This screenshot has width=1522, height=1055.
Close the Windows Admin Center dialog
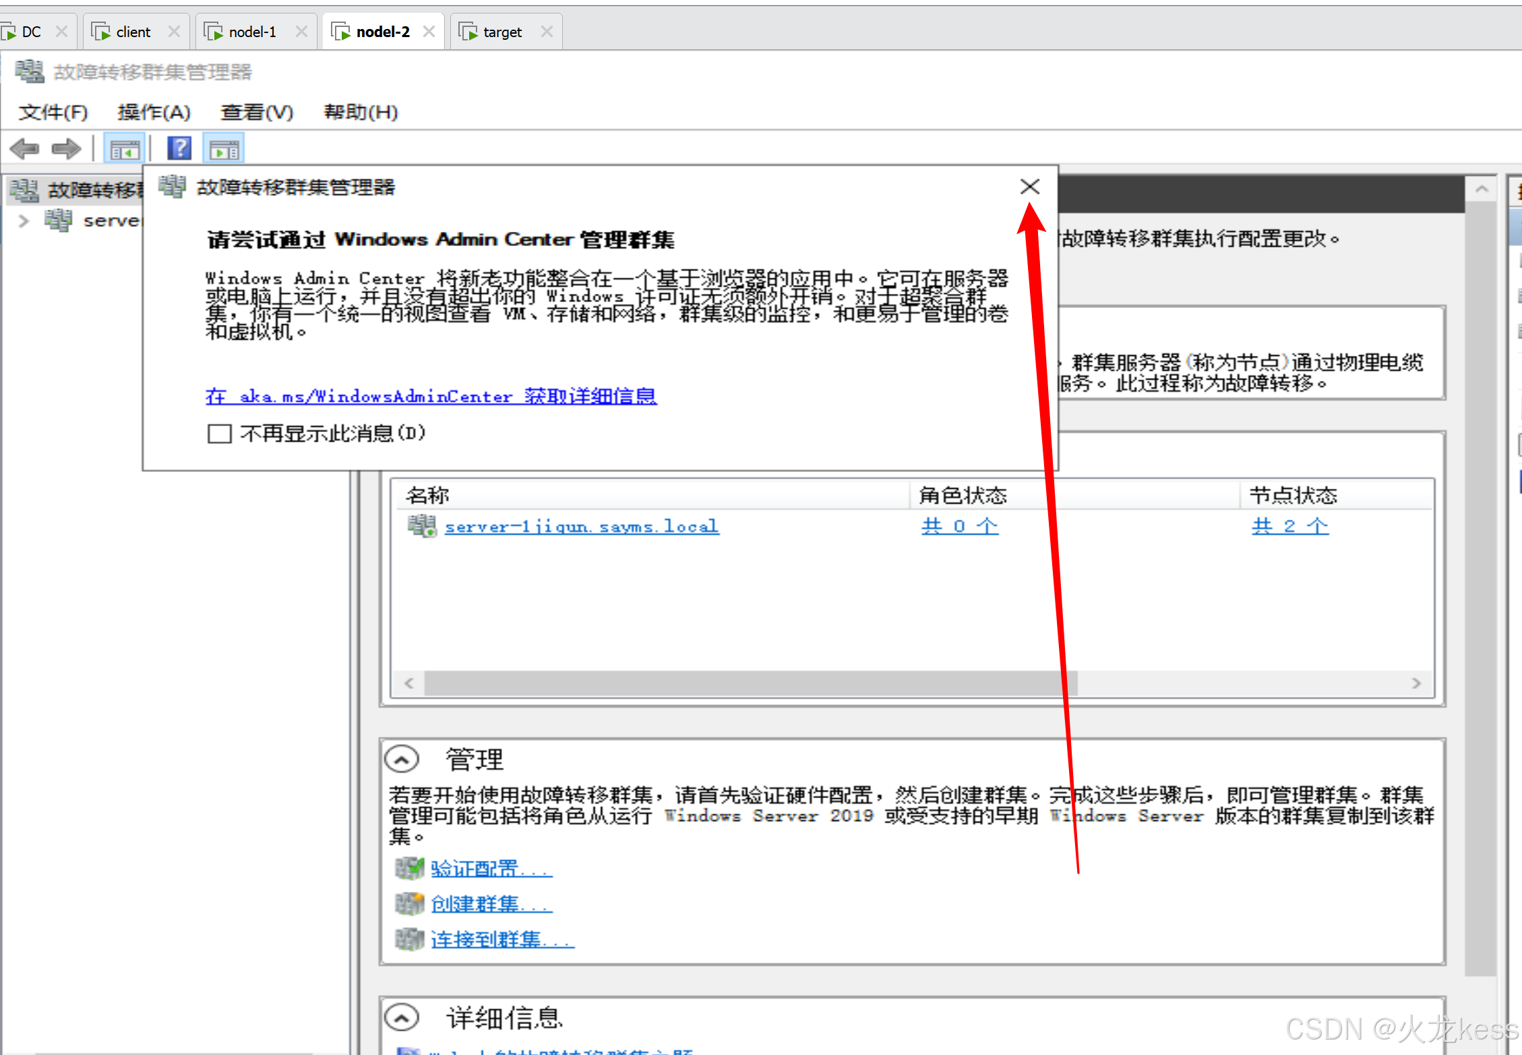[x=1029, y=187]
